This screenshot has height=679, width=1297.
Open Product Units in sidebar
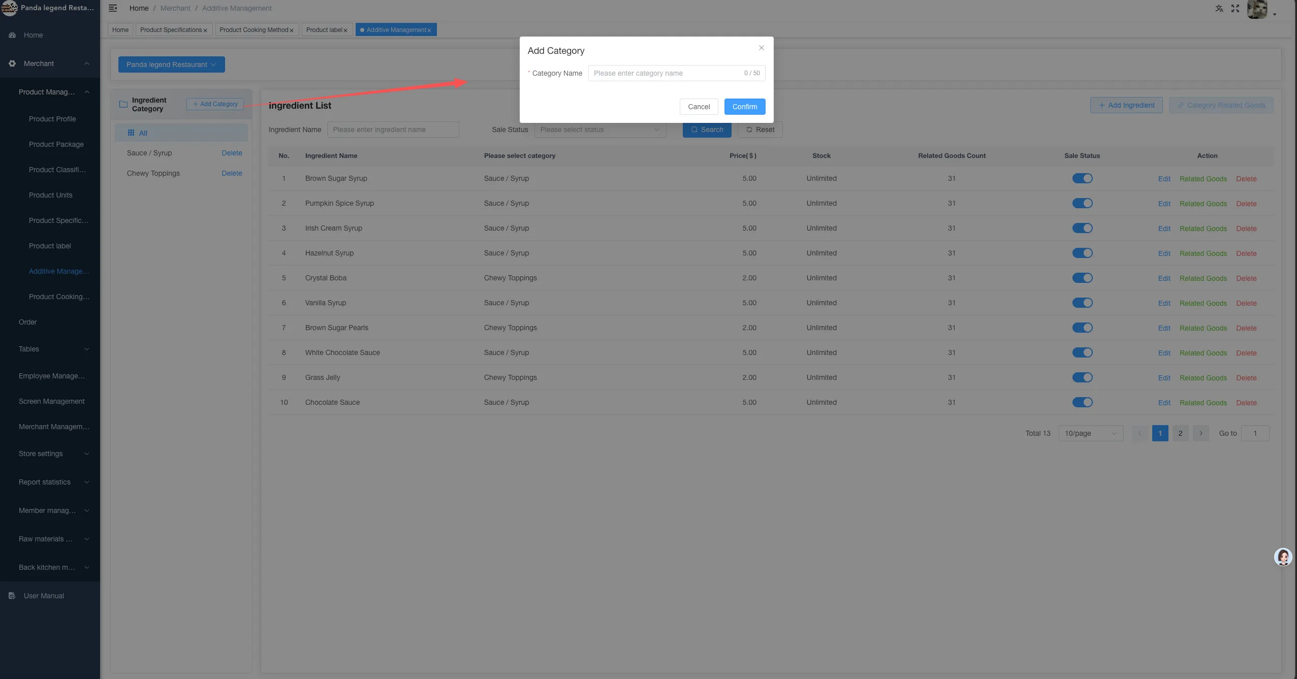coord(51,195)
